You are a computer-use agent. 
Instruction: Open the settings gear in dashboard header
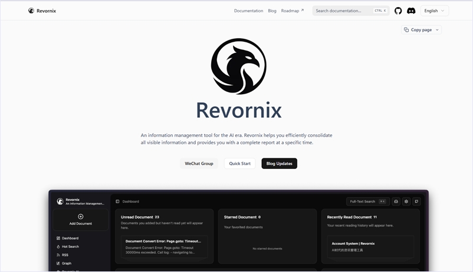point(406,201)
